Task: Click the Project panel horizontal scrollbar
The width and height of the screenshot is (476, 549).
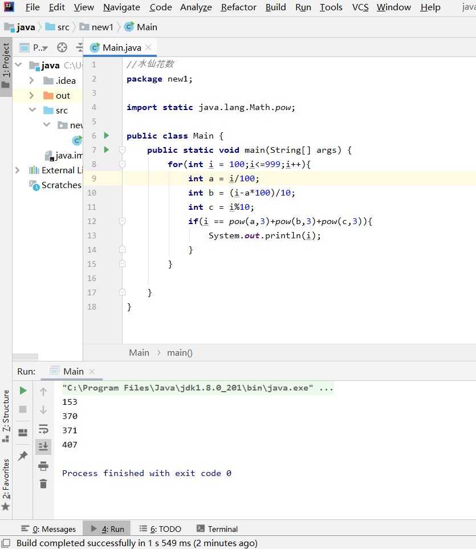Action: tap(25, 356)
